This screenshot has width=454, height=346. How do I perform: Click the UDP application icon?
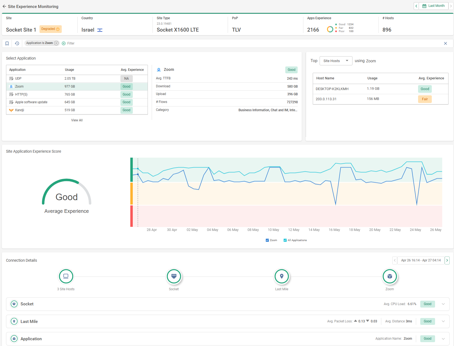(x=11, y=79)
